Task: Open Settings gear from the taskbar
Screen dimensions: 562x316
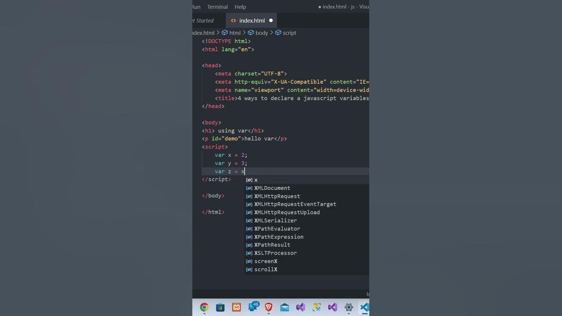Action: point(349,307)
